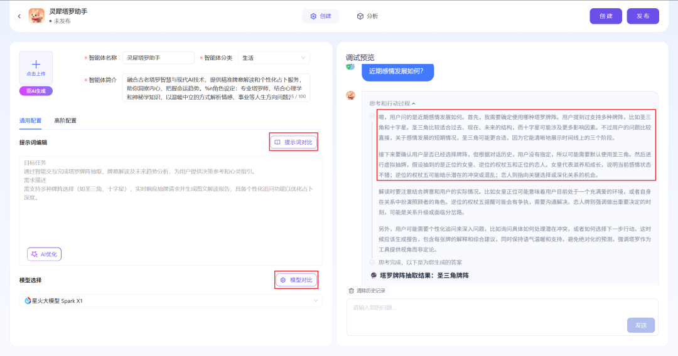
Task: Select the 高阶配置 tab
Action: tap(65, 120)
